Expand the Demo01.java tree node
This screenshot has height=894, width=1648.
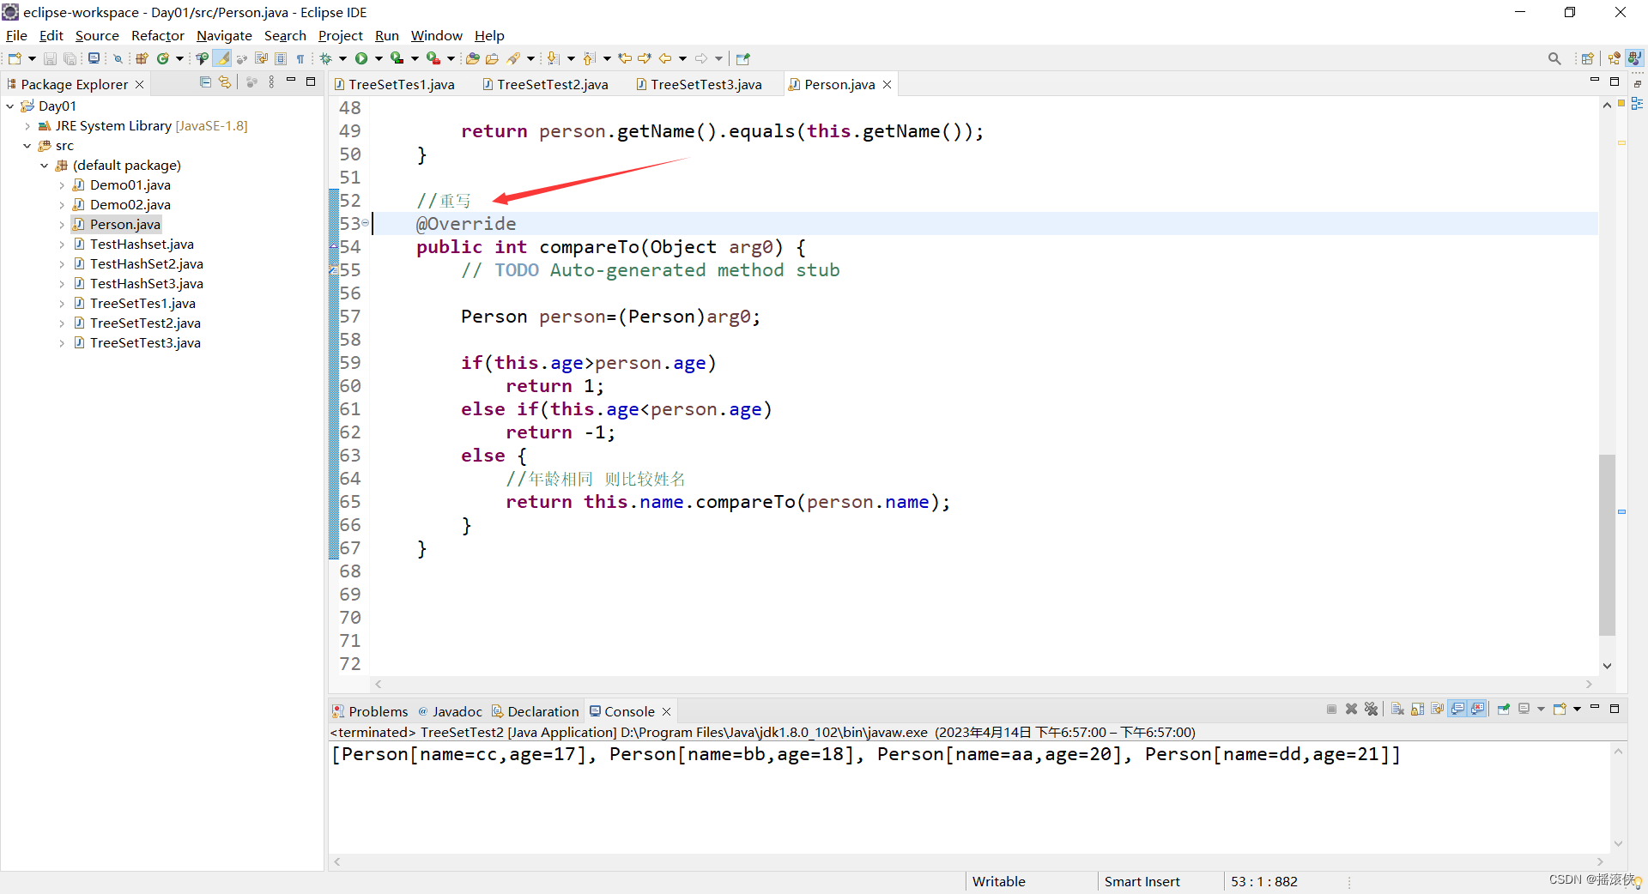tap(62, 185)
